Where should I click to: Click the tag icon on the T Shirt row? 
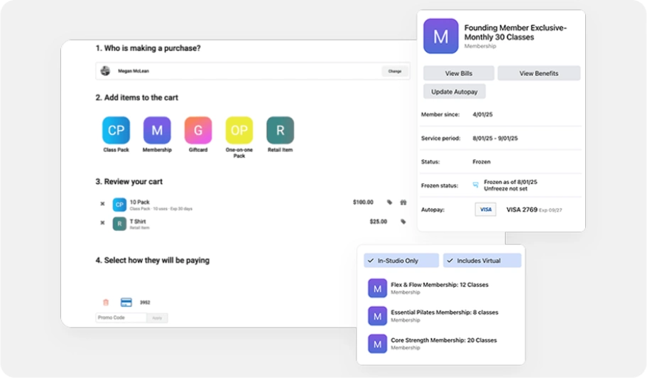click(403, 222)
